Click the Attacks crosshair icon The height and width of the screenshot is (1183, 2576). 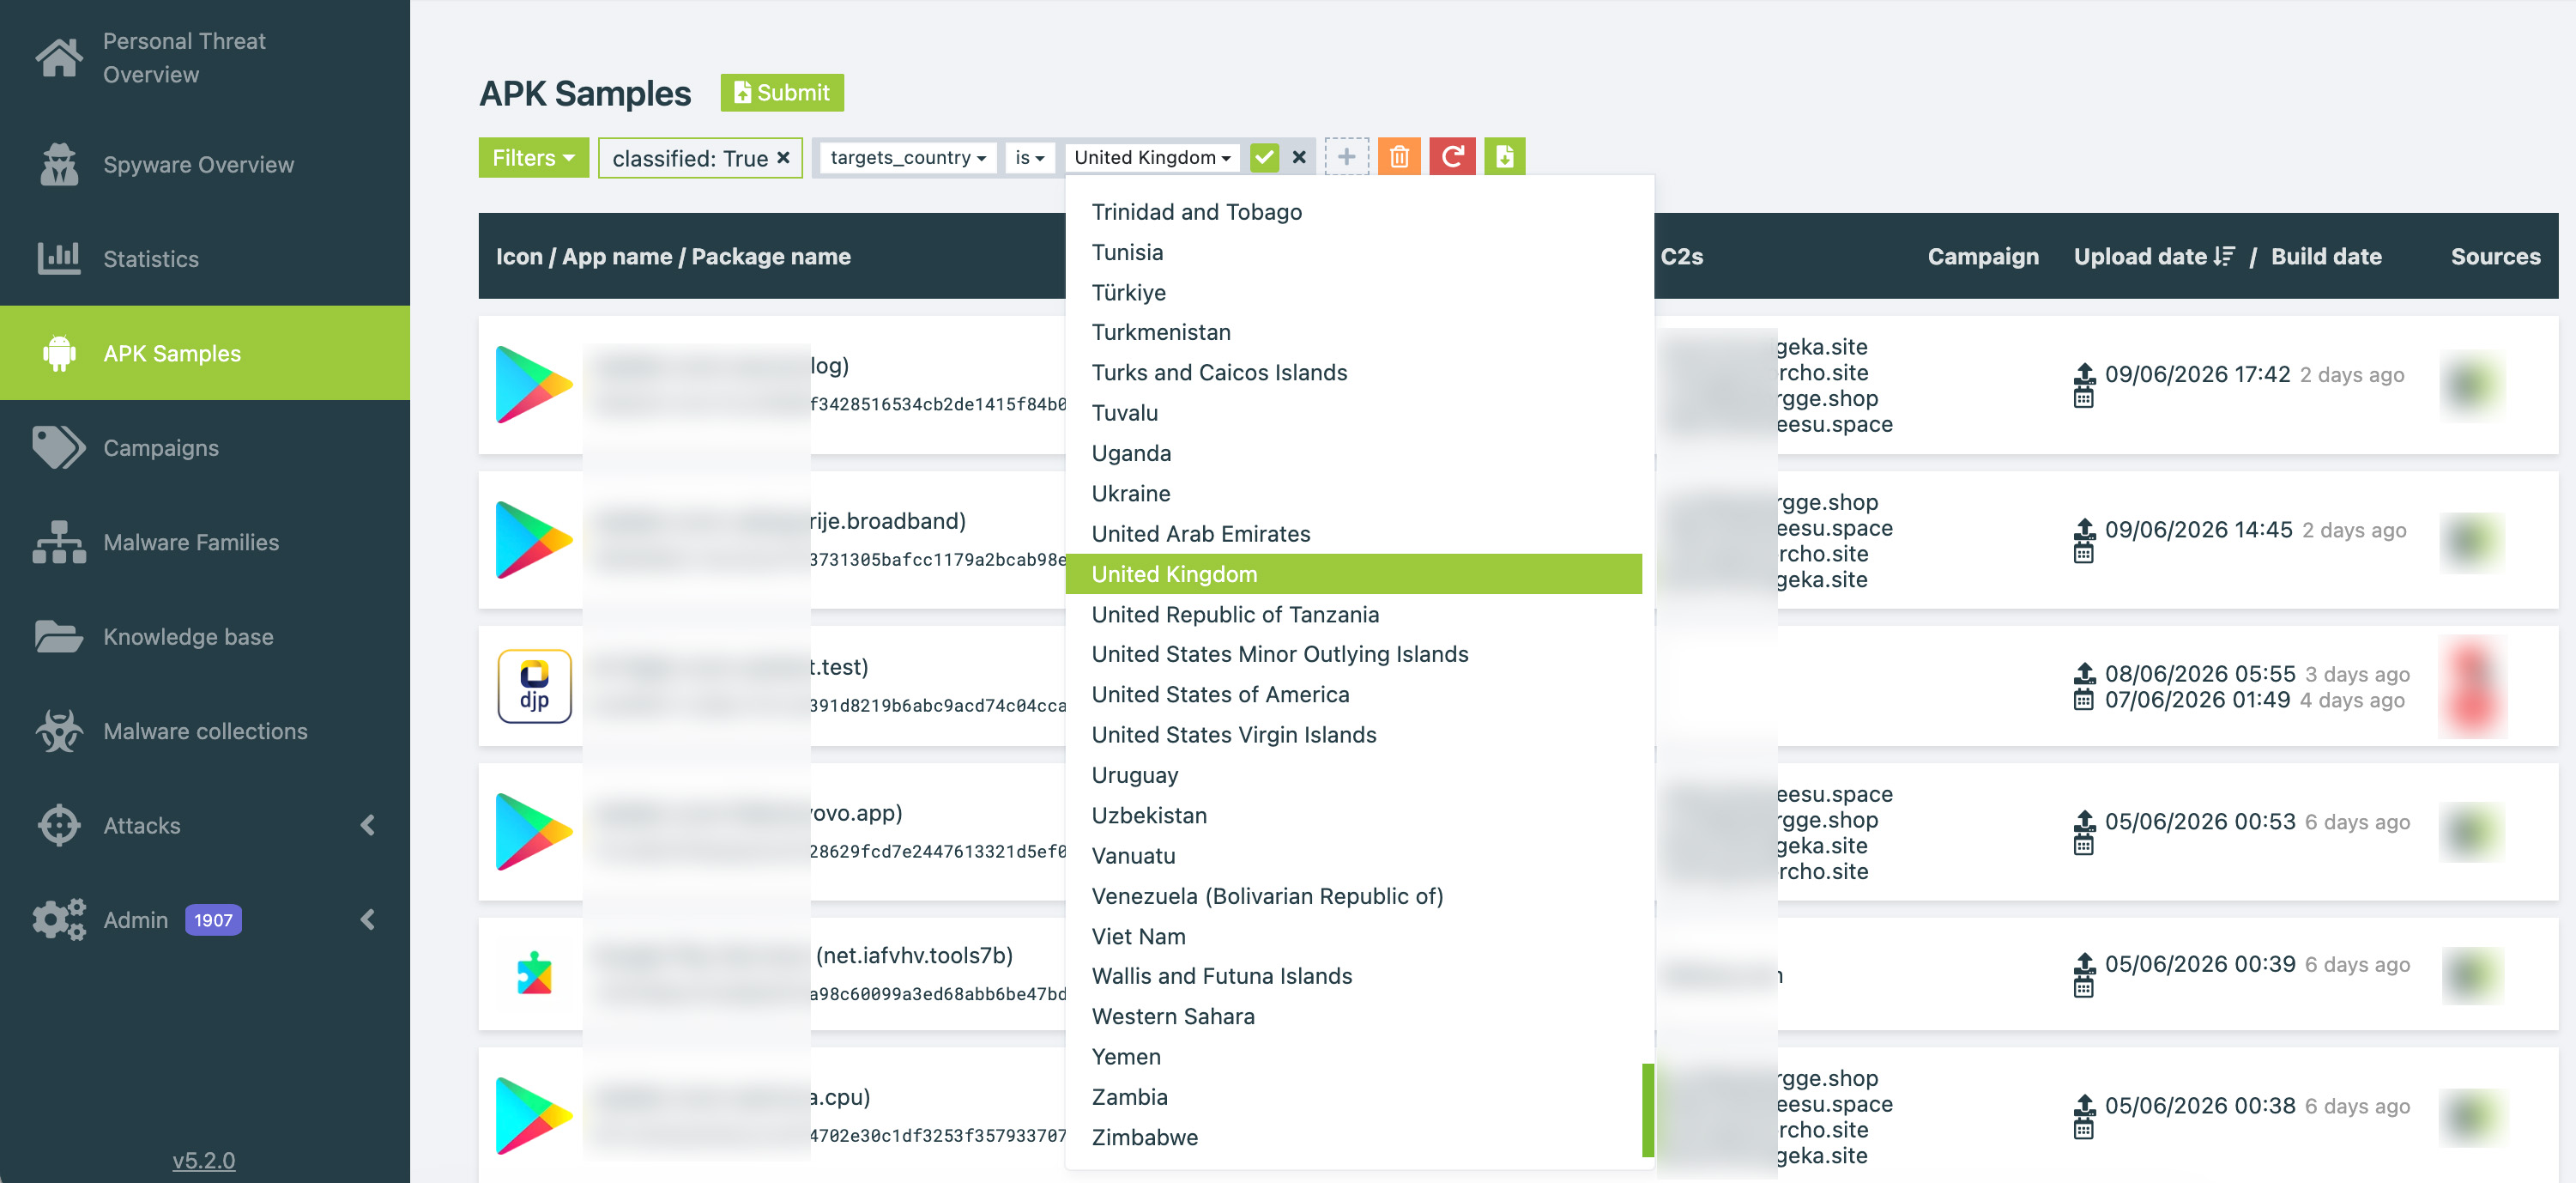pyautogui.click(x=59, y=826)
